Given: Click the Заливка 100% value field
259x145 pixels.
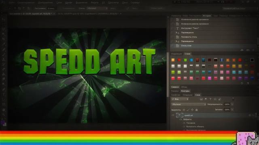Looking at the screenshot, I should point(227,110).
